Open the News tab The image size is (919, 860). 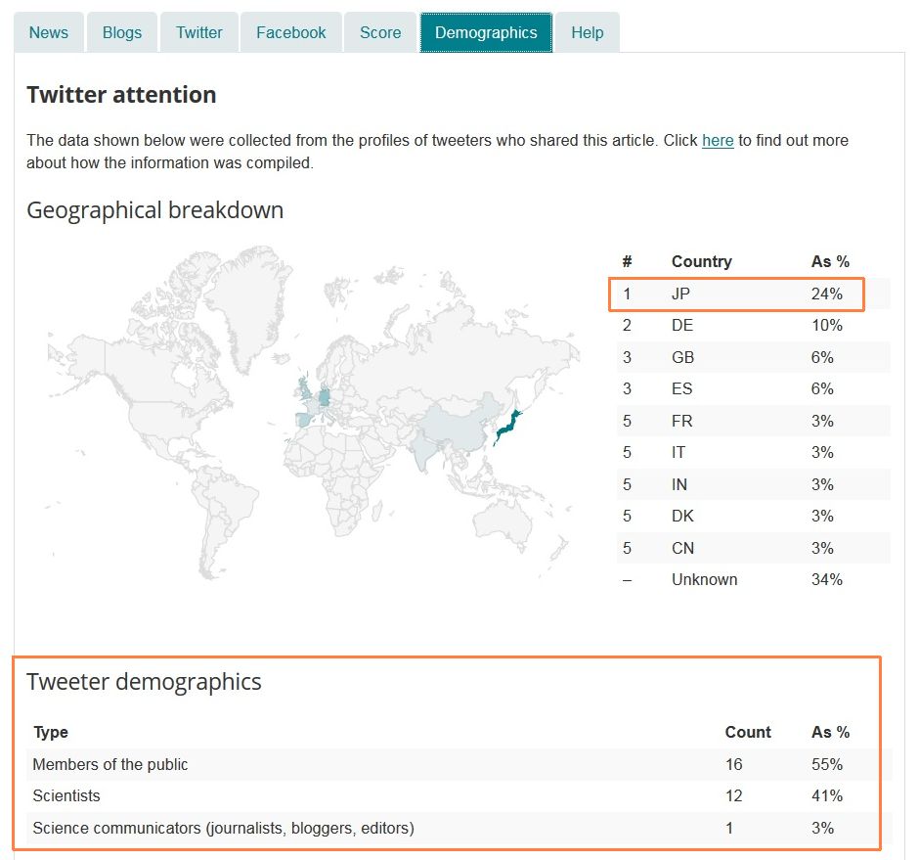tap(49, 32)
